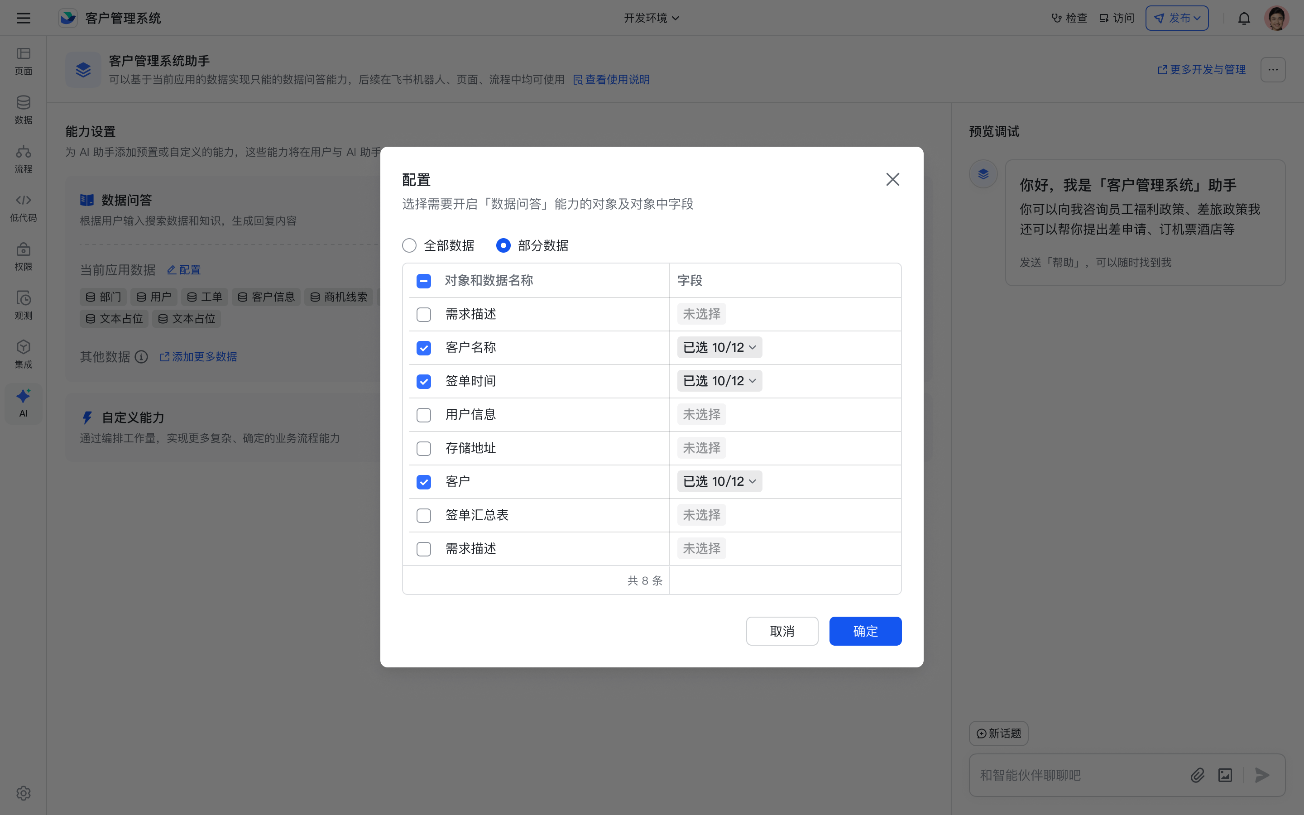Click the 确定 confirm button
The width and height of the screenshot is (1304, 815).
(865, 631)
